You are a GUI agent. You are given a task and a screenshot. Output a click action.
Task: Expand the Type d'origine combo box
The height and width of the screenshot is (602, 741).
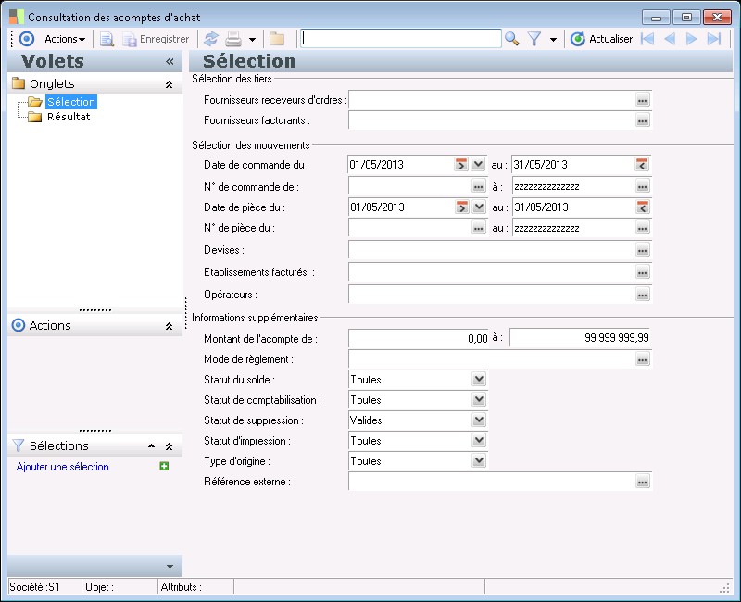click(x=478, y=461)
